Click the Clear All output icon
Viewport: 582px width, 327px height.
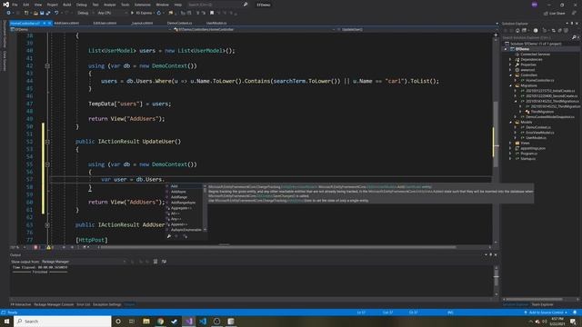156,262
